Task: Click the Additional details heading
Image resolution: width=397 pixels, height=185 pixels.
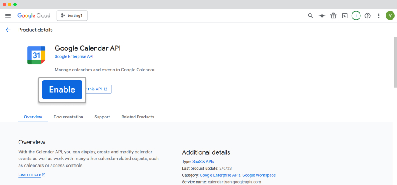Action: tap(206, 152)
